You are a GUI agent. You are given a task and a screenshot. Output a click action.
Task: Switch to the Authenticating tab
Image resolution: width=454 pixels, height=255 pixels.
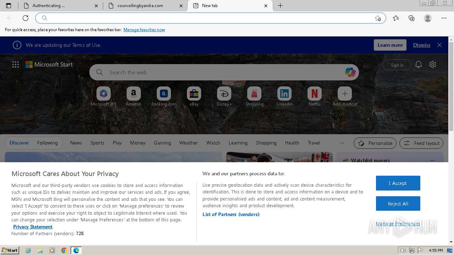[60, 6]
